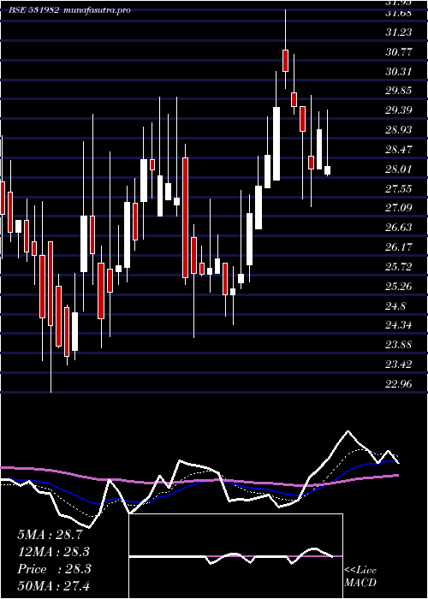Click the 5MA : 28.7 reading
This screenshot has height=599, width=428.
click(50, 535)
